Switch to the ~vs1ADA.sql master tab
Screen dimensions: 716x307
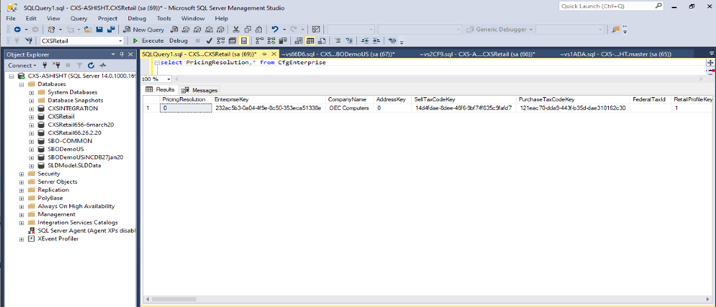(x=616, y=54)
